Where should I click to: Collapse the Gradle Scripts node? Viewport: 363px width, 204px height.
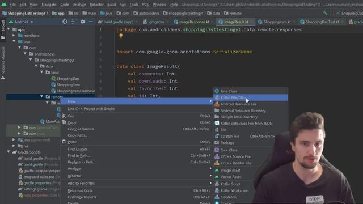point(9,152)
